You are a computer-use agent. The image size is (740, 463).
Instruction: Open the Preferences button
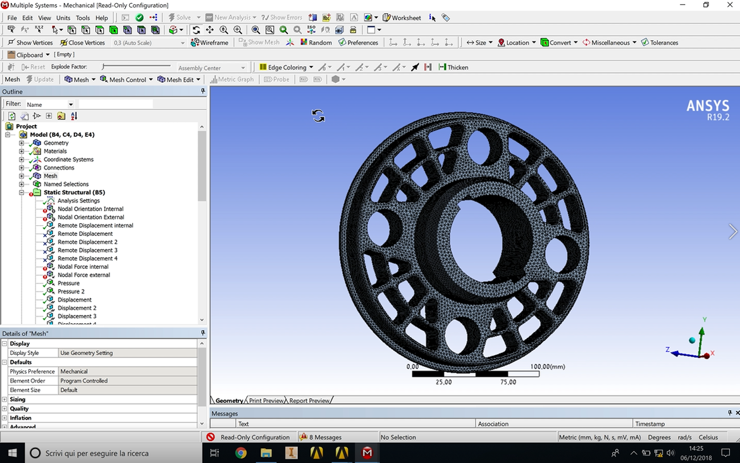[358, 42]
